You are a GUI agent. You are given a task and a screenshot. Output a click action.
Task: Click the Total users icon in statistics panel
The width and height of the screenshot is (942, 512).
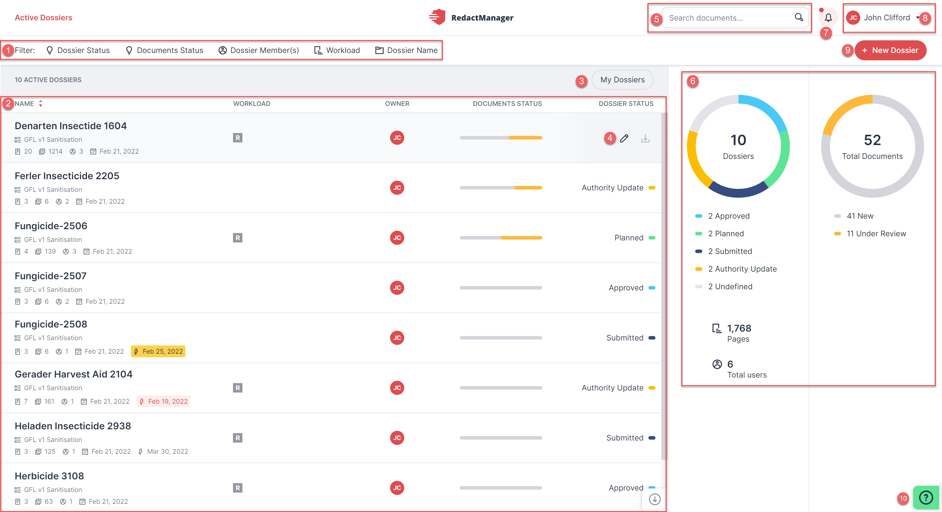(717, 364)
